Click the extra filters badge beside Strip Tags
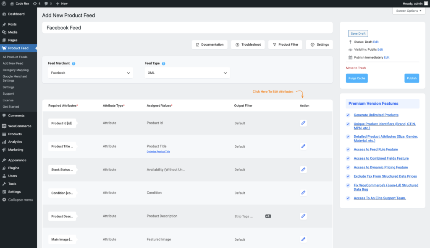The image size is (430, 248). coord(268,216)
